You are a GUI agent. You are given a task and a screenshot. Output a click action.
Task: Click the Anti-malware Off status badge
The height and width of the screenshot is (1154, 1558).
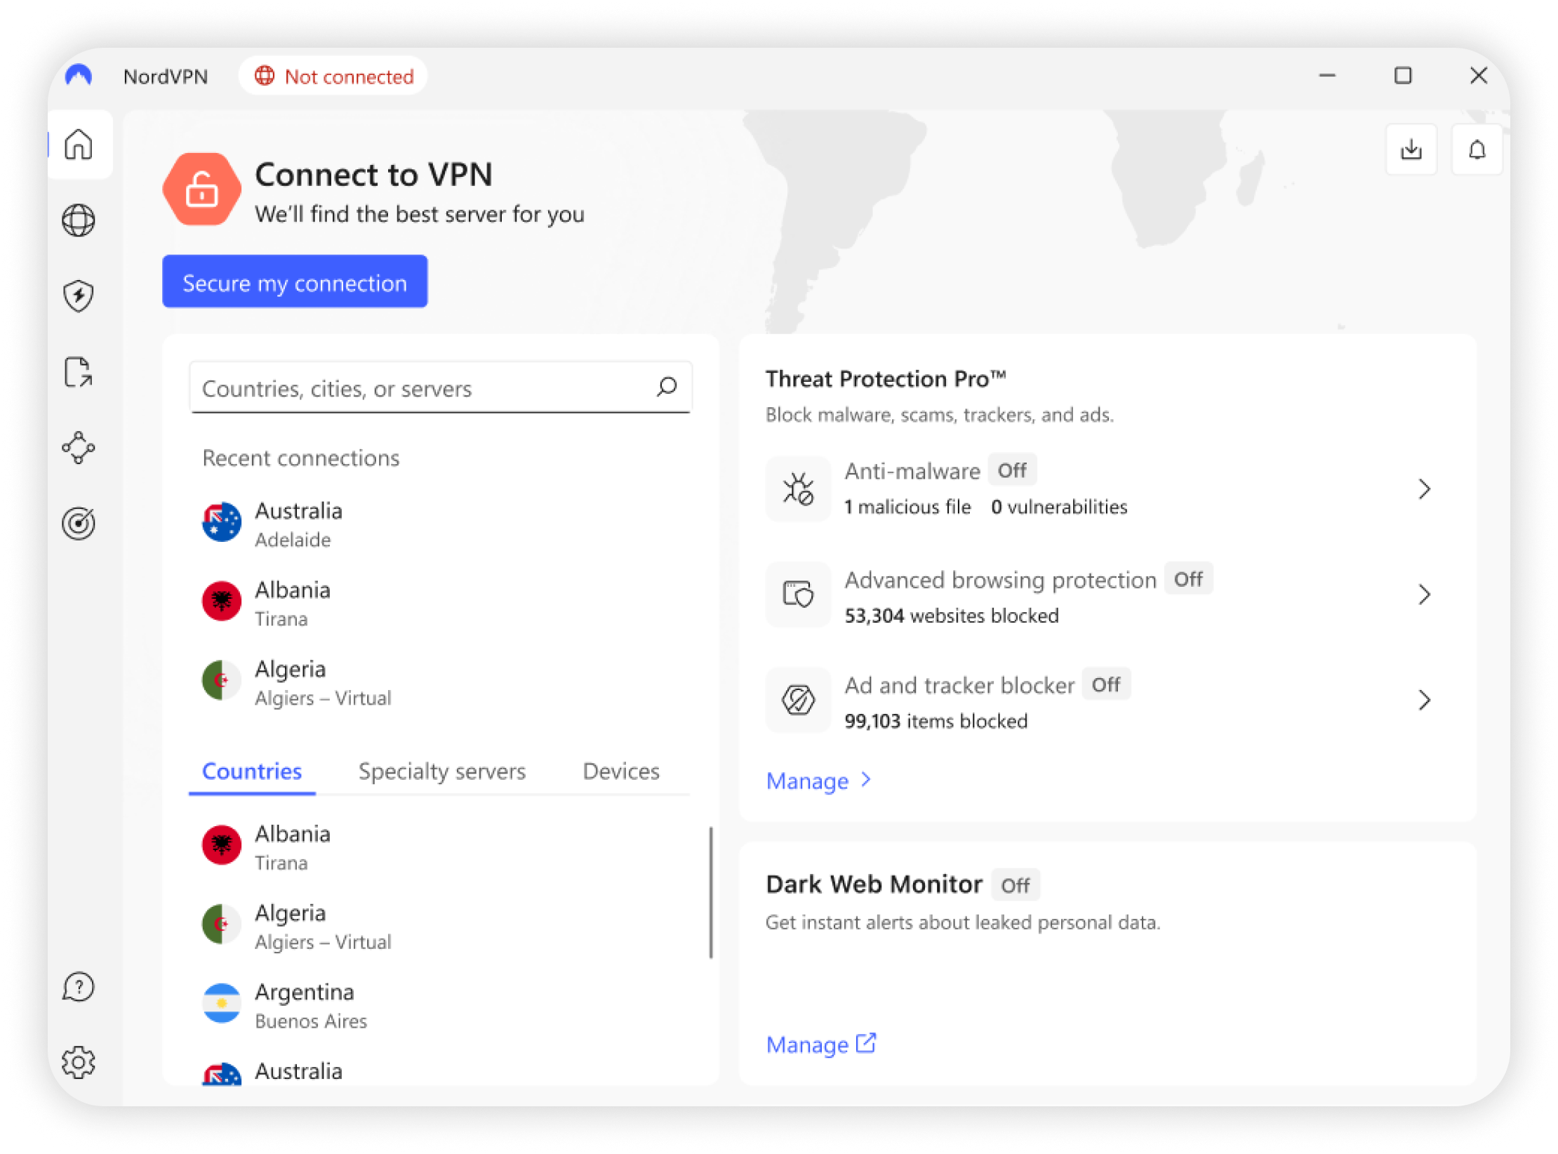[1012, 470]
